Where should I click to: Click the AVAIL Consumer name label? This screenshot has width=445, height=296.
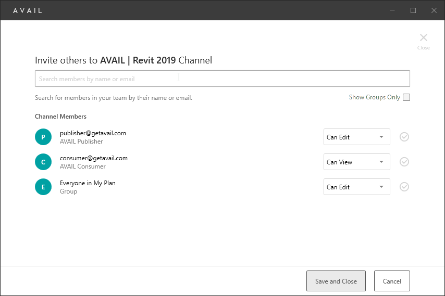[82, 166]
